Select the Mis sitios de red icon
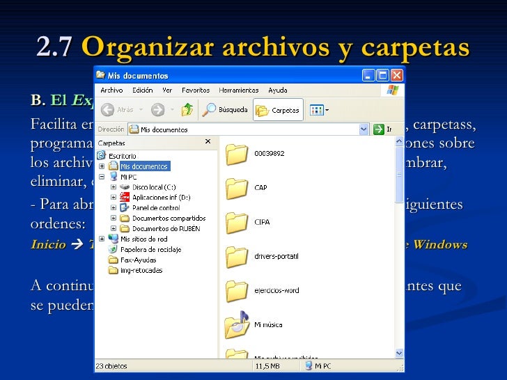This screenshot has width=507, height=380. pyautogui.click(x=113, y=239)
